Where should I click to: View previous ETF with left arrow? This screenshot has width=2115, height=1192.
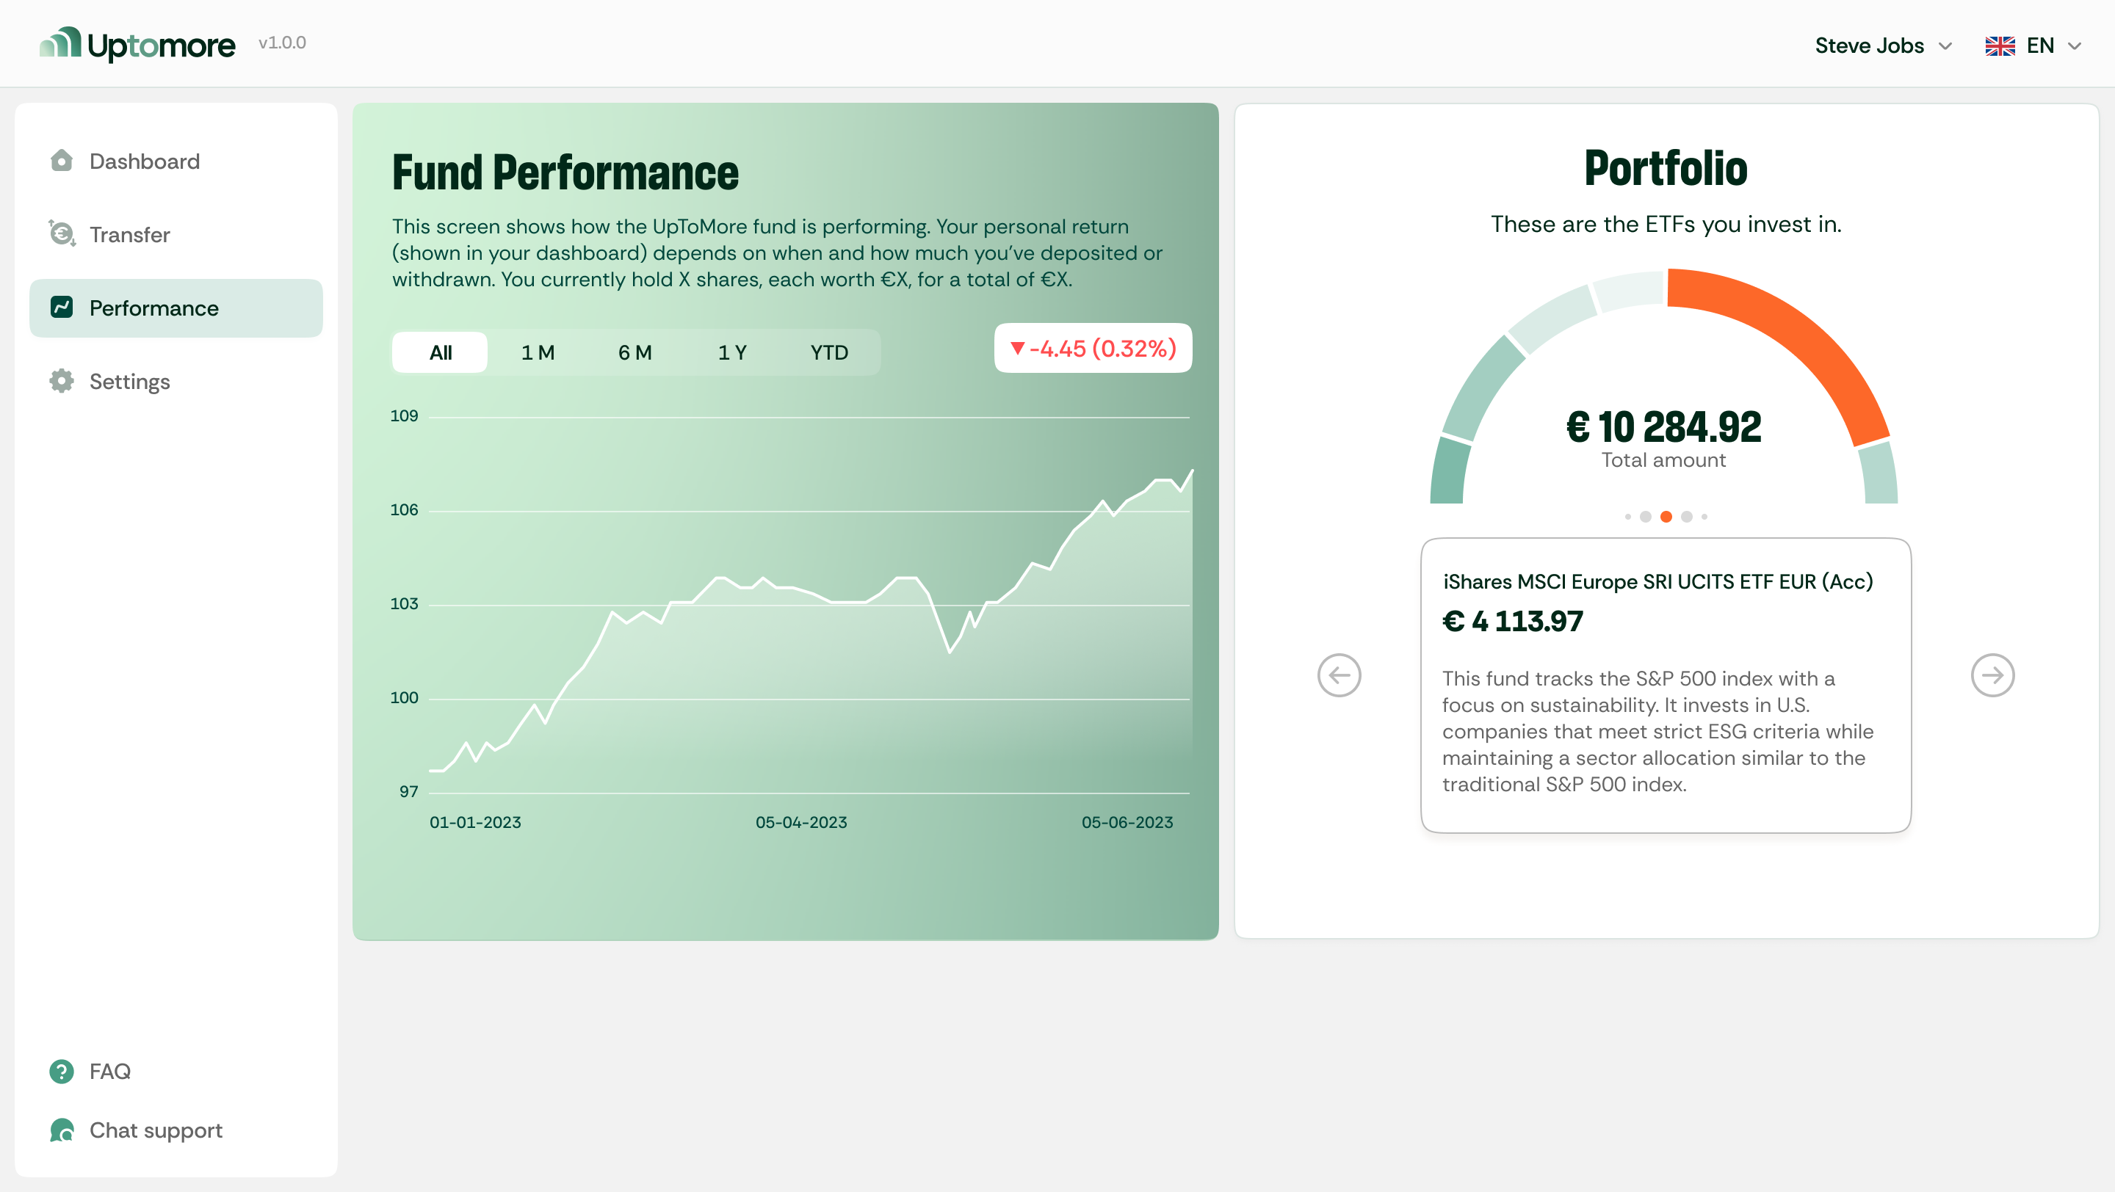[x=1339, y=675]
